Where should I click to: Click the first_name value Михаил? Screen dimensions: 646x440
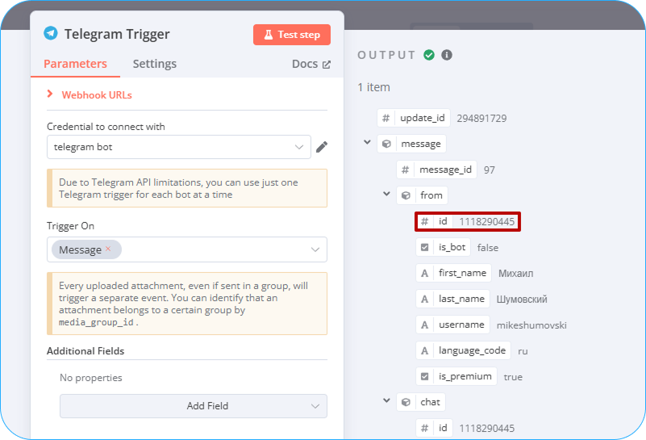[516, 274]
